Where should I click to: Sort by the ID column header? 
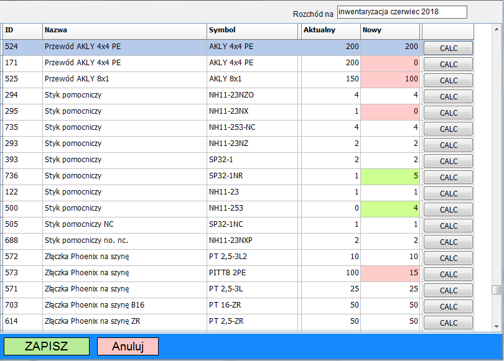pos(22,31)
